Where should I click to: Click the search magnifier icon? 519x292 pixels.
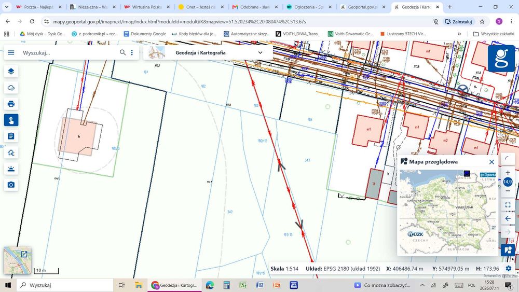pyautogui.click(x=123, y=52)
